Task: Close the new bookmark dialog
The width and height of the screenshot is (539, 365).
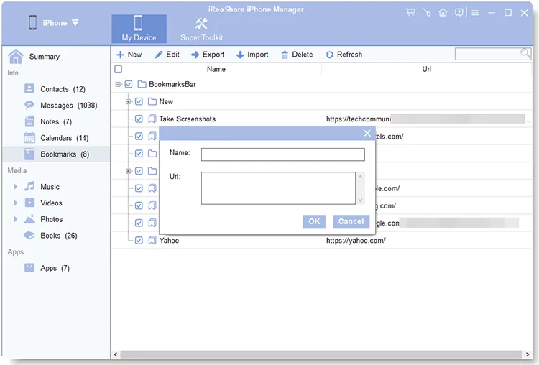Action: click(x=367, y=133)
